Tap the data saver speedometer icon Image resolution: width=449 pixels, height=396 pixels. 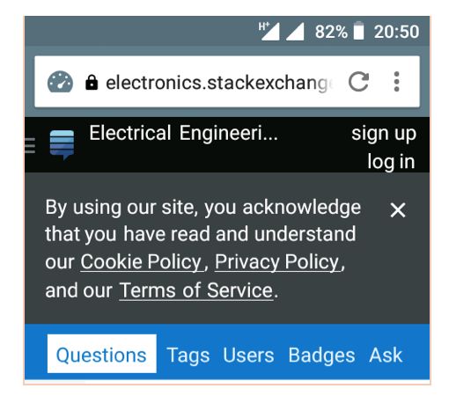click(60, 82)
